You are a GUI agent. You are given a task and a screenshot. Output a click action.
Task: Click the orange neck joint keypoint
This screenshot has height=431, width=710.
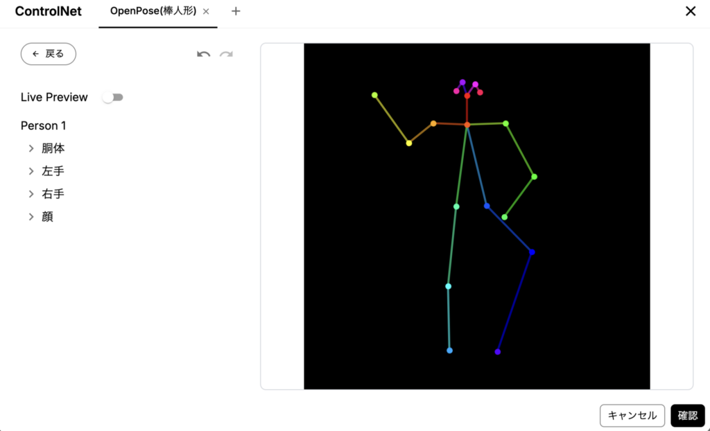click(467, 125)
